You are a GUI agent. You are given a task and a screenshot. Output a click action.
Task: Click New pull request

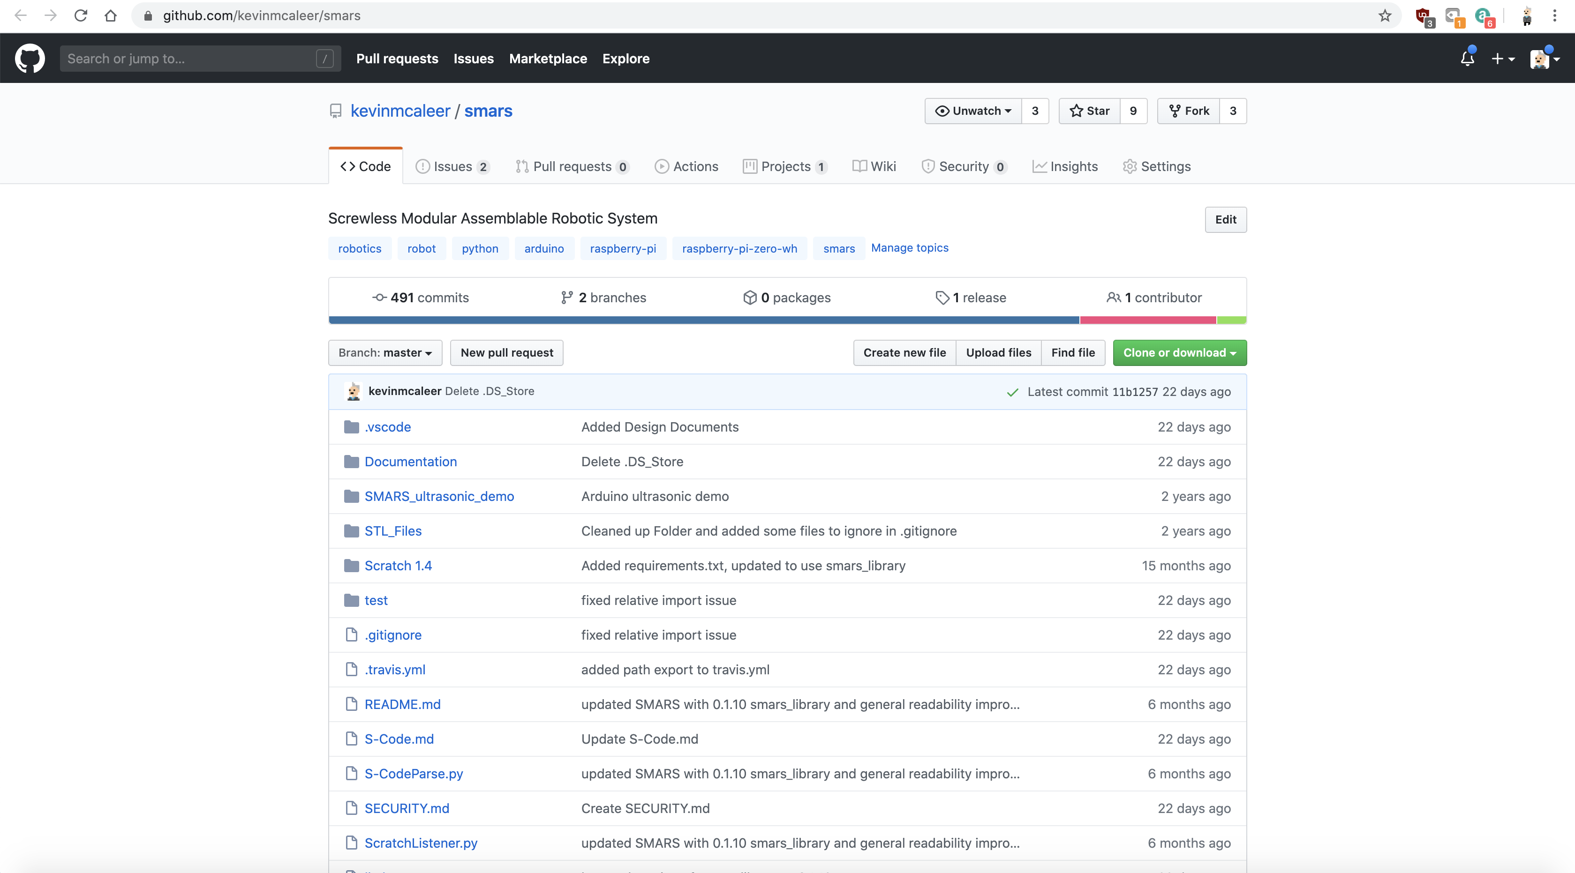507,352
